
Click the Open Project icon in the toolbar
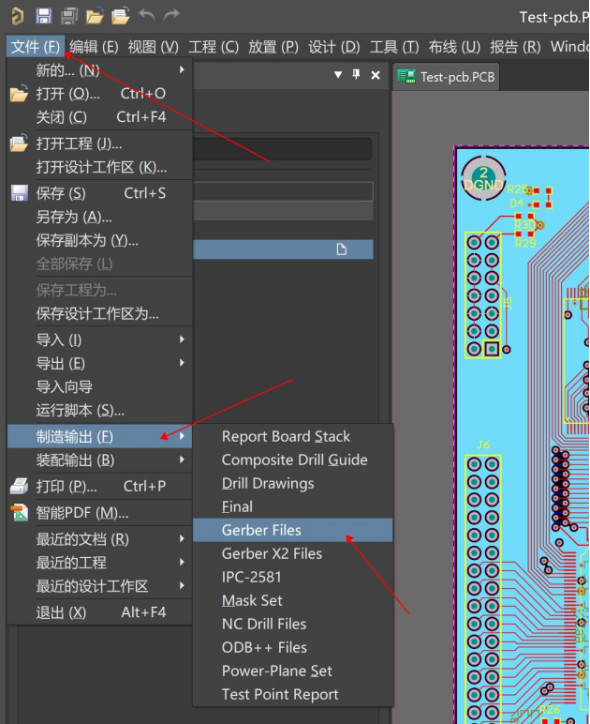(120, 17)
